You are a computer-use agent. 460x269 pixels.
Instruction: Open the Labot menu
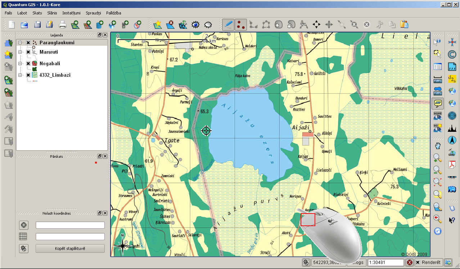[x=22, y=13]
